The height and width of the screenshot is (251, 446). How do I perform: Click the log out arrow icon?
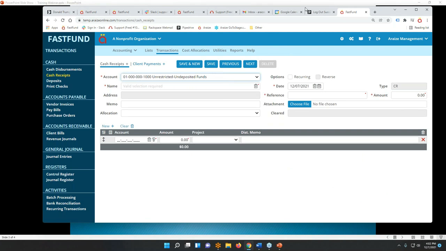tap(378, 39)
